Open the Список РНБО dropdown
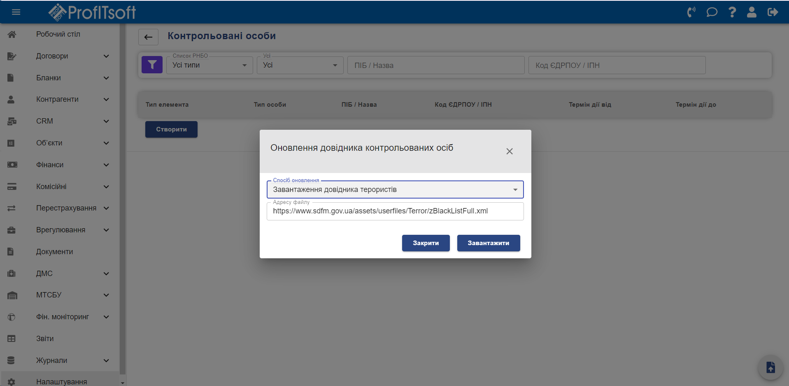Image resolution: width=789 pixels, height=386 pixels. 209,65
